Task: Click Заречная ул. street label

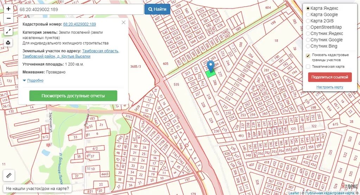Action: (x=51, y=122)
